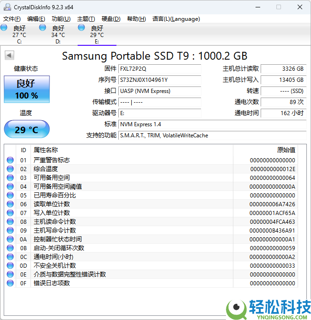Select the C: drive status icon
Viewport: 311px width, 320px height.
[4, 28]
